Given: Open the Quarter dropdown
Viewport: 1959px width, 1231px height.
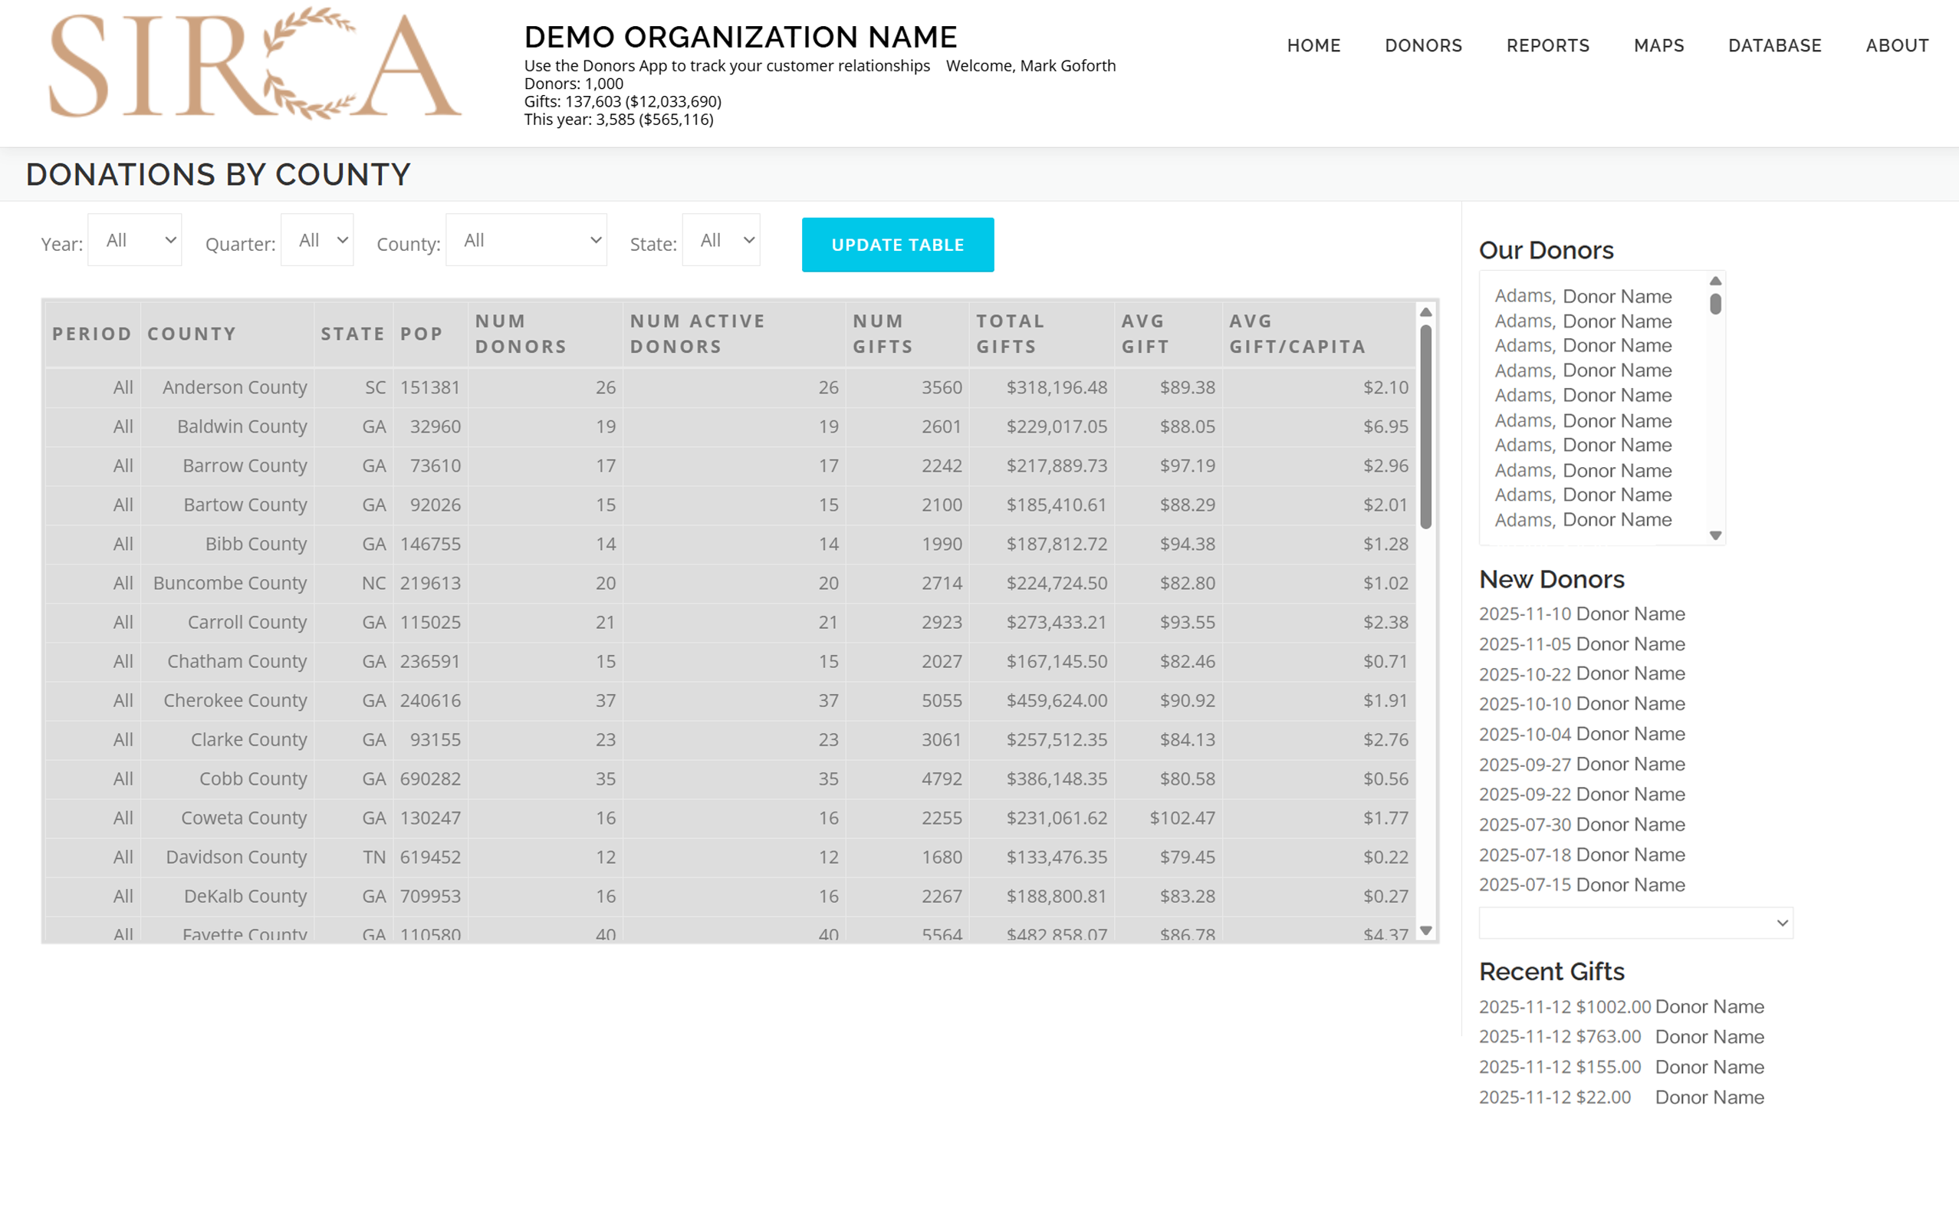Looking at the screenshot, I should point(317,240).
